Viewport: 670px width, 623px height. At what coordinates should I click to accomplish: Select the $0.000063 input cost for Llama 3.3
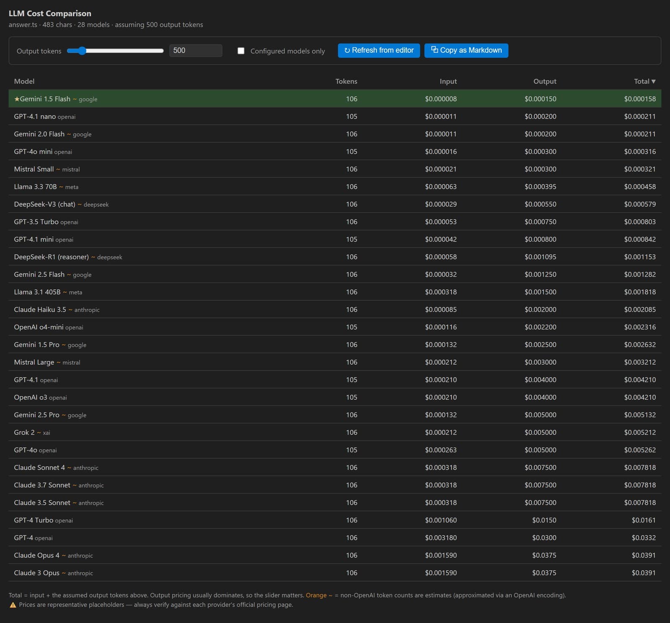click(x=441, y=187)
